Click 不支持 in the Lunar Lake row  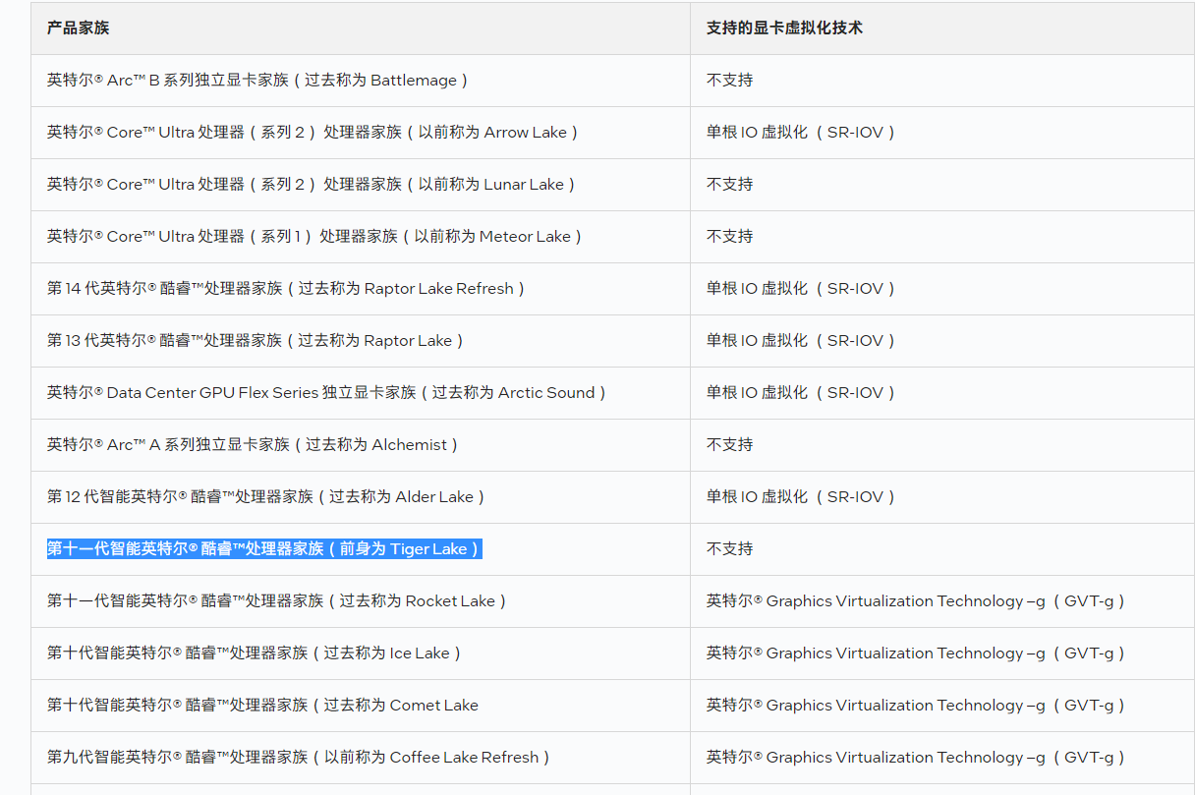pyautogui.click(x=729, y=185)
